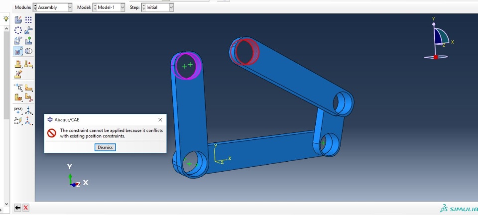The height and width of the screenshot is (215, 478).
Task: Select the Create Constraint coaxial tool icon
Action: click(x=18, y=51)
